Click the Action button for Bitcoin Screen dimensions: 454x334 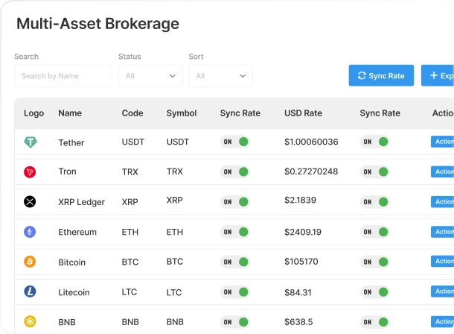coord(442,261)
